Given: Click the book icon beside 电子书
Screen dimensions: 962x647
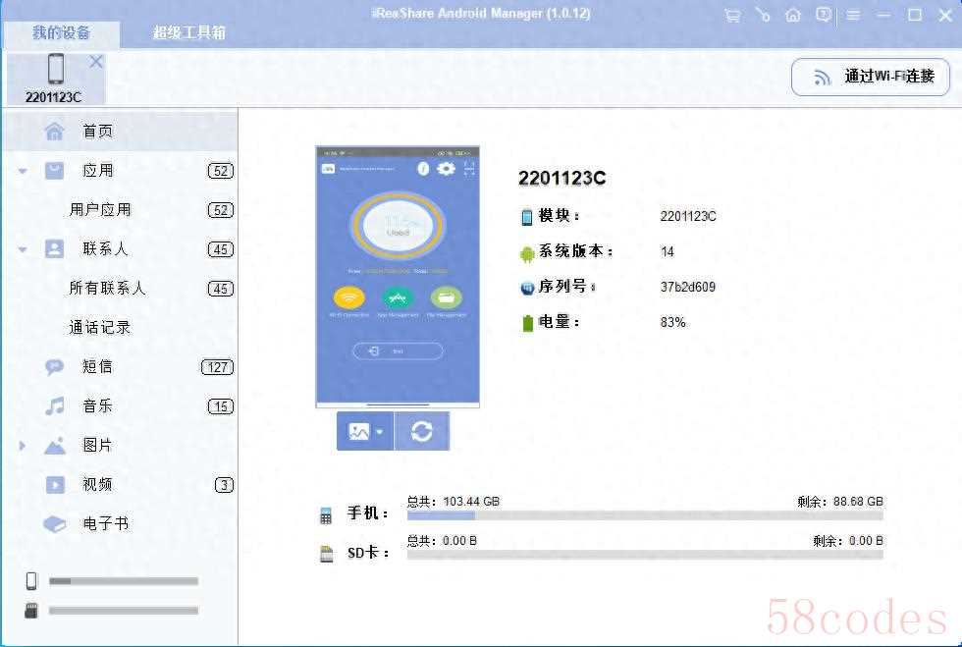Looking at the screenshot, I should click(55, 525).
